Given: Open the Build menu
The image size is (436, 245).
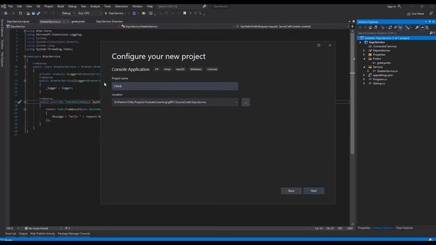Looking at the screenshot, I should (61, 6).
